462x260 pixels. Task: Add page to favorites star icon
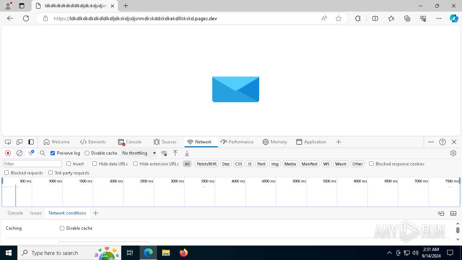coord(339,18)
